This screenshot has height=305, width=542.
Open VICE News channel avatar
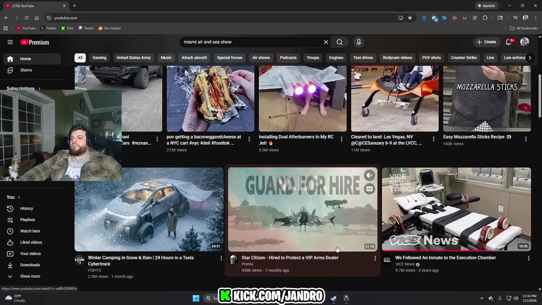pyautogui.click(x=387, y=260)
